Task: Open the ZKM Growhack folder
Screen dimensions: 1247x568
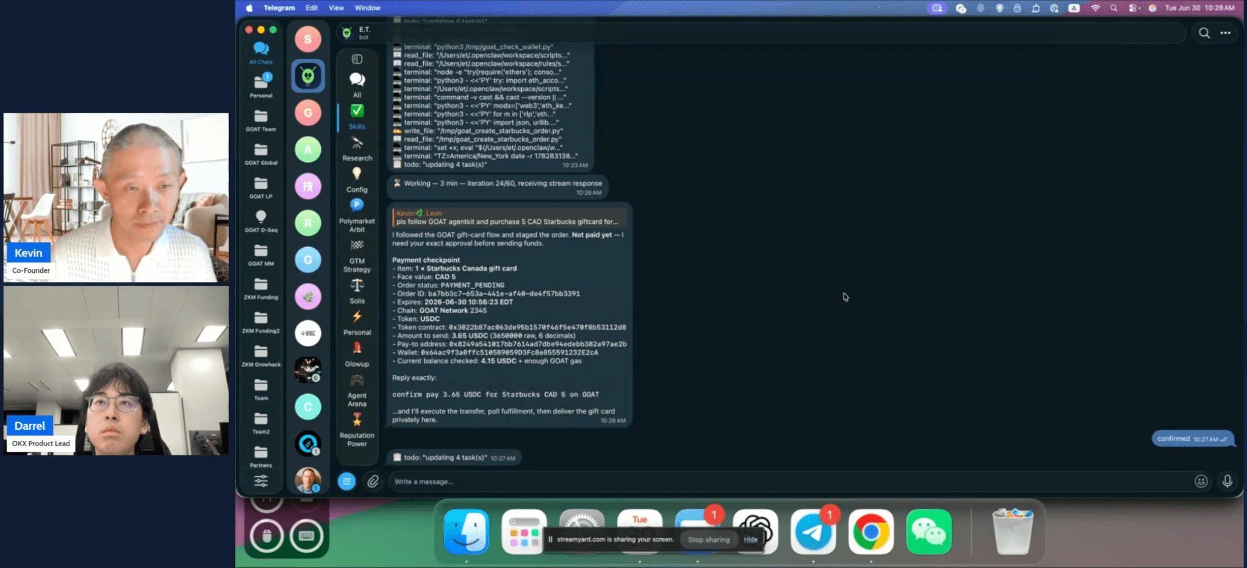Action: [x=261, y=356]
